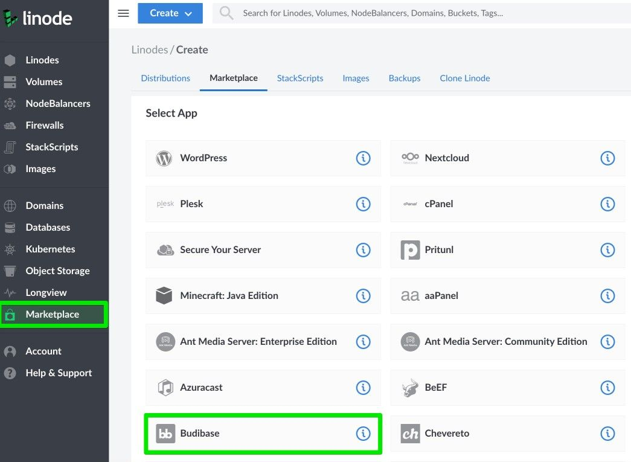Click the Pritunl logo icon

tap(410, 250)
